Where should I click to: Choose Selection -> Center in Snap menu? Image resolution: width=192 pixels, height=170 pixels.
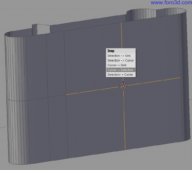click(x=121, y=75)
